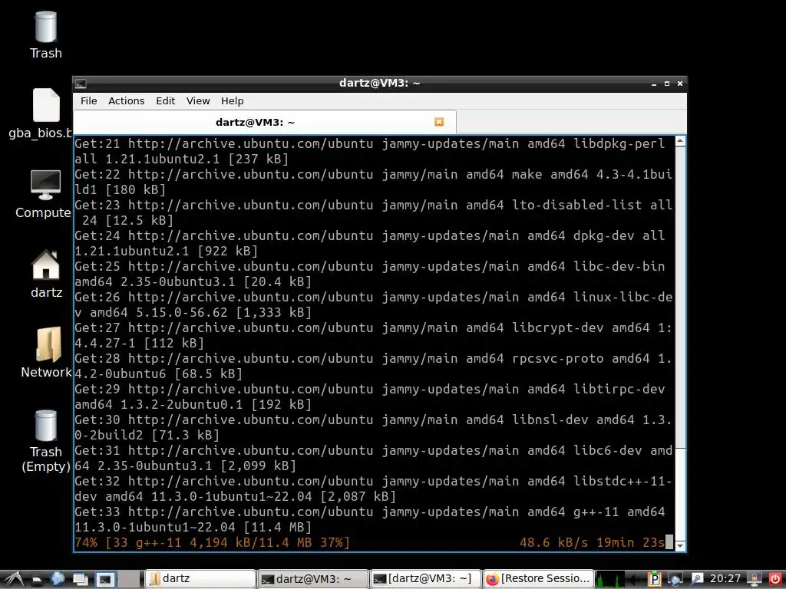Restore the [dartz@VM3: ~] taskbar window
The image size is (786, 589).
point(425,578)
